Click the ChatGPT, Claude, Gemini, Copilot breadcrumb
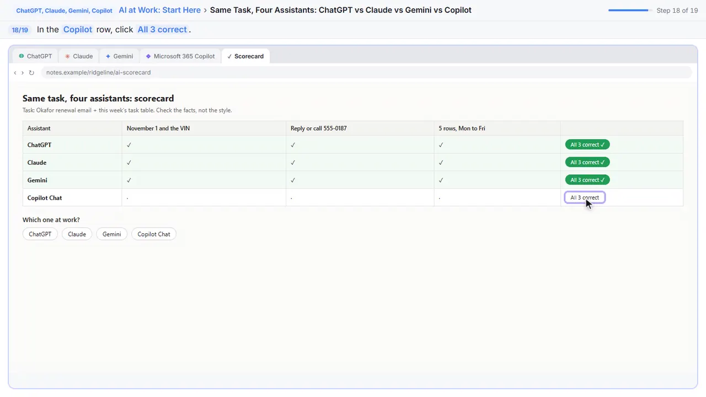 click(64, 10)
